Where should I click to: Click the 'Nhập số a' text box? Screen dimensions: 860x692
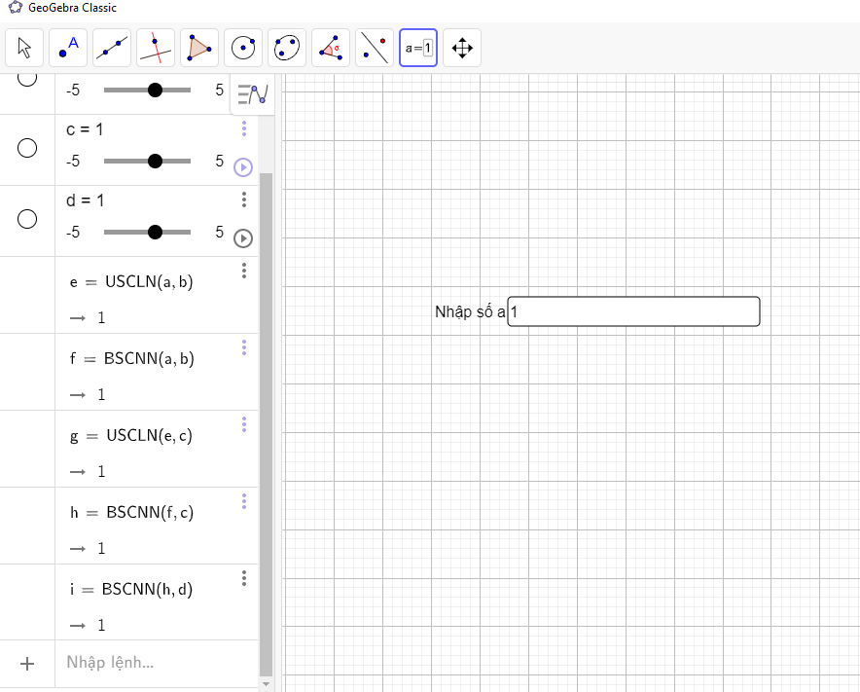point(633,311)
